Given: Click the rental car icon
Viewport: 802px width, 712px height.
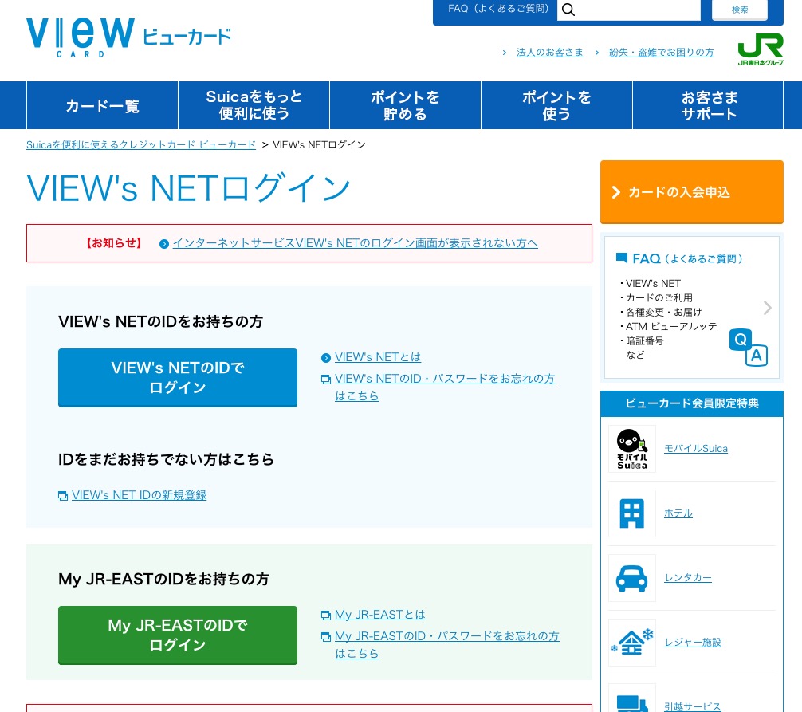Looking at the screenshot, I should pyautogui.click(x=631, y=578).
